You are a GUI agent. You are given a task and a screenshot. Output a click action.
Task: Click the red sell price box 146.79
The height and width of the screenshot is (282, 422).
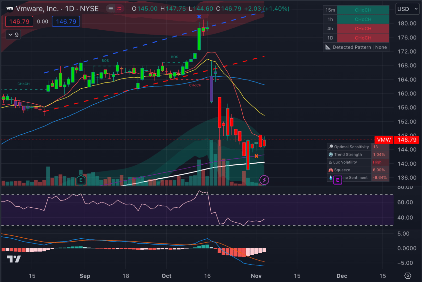[x=19, y=22]
